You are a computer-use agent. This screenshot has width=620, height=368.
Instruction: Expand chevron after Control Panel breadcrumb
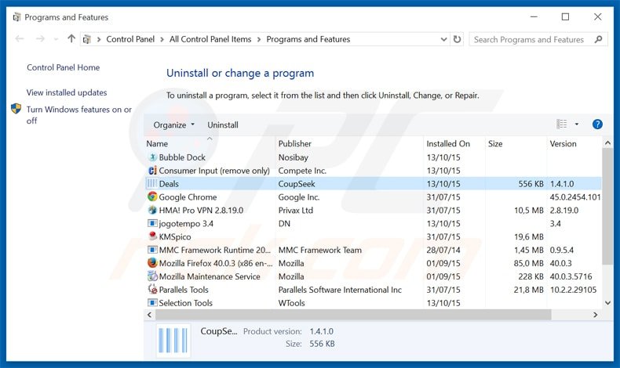click(x=162, y=39)
